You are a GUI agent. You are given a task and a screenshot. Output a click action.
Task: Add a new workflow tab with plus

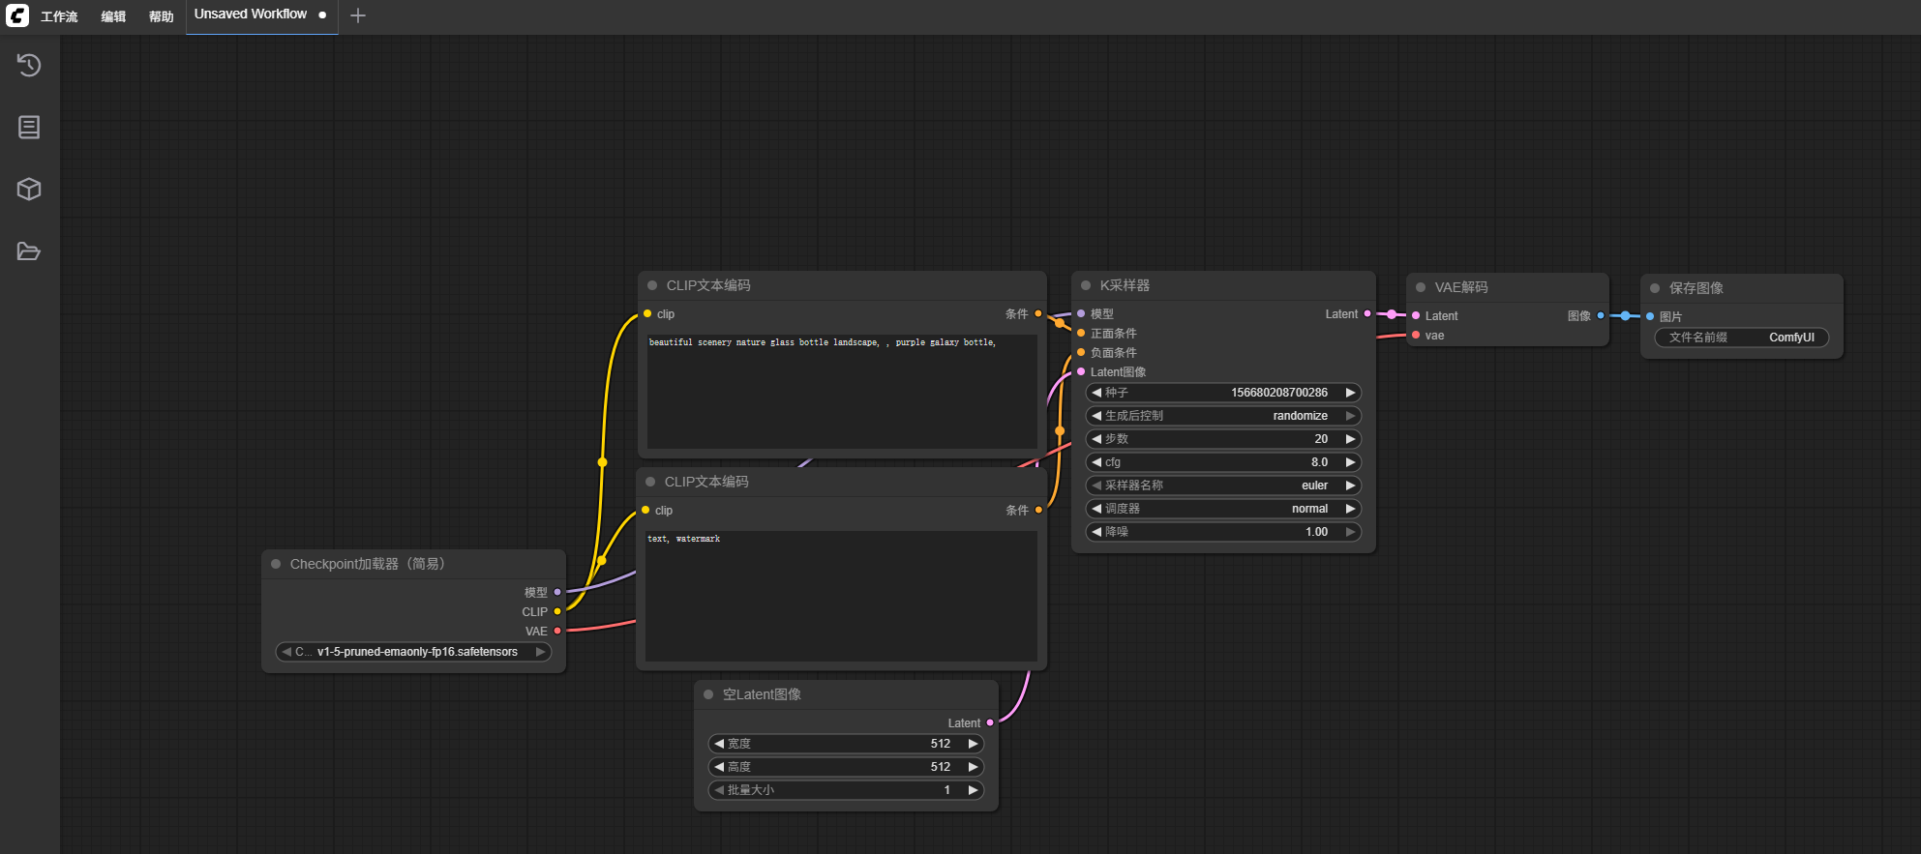point(358,15)
